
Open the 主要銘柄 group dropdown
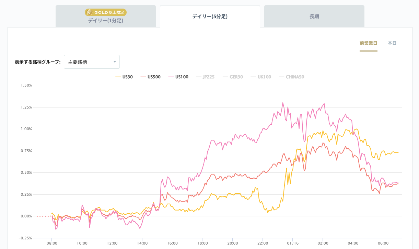click(92, 62)
